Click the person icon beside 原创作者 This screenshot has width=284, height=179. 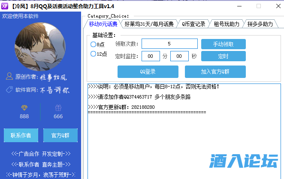click(x=9, y=77)
